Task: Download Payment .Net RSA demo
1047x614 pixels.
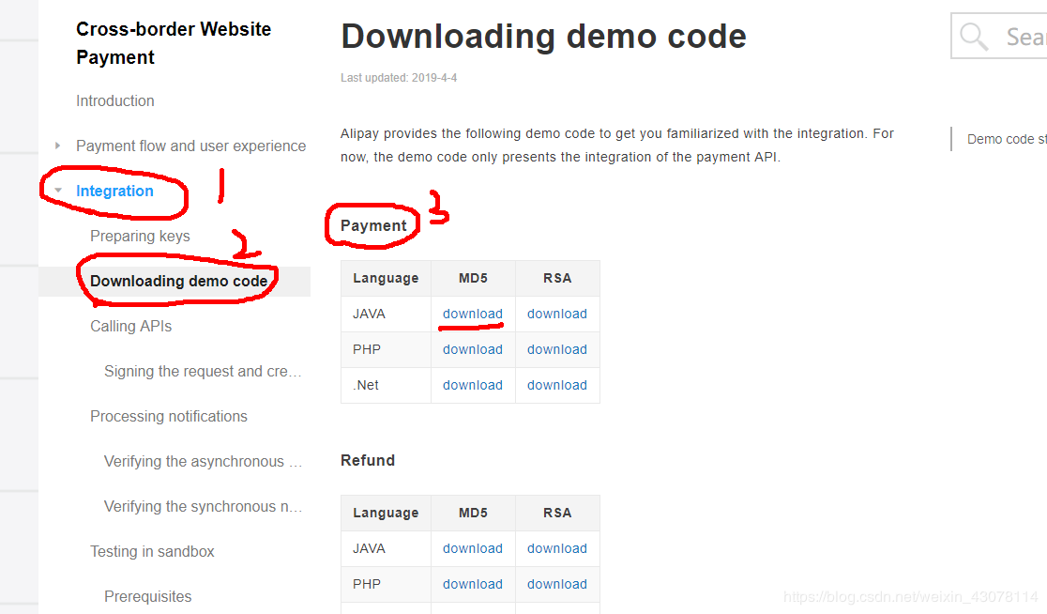Action: pos(557,386)
